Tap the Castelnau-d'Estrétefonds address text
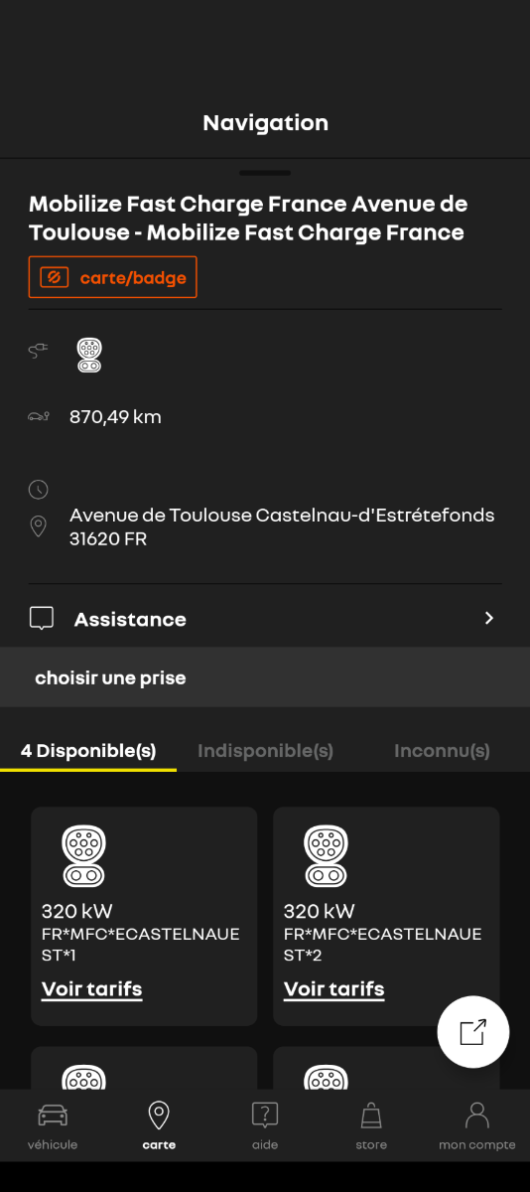The image size is (530, 1192). tap(282, 527)
